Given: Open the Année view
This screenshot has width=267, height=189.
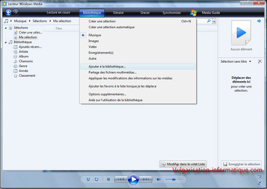Looking at the screenshot, I should tap(23, 71).
